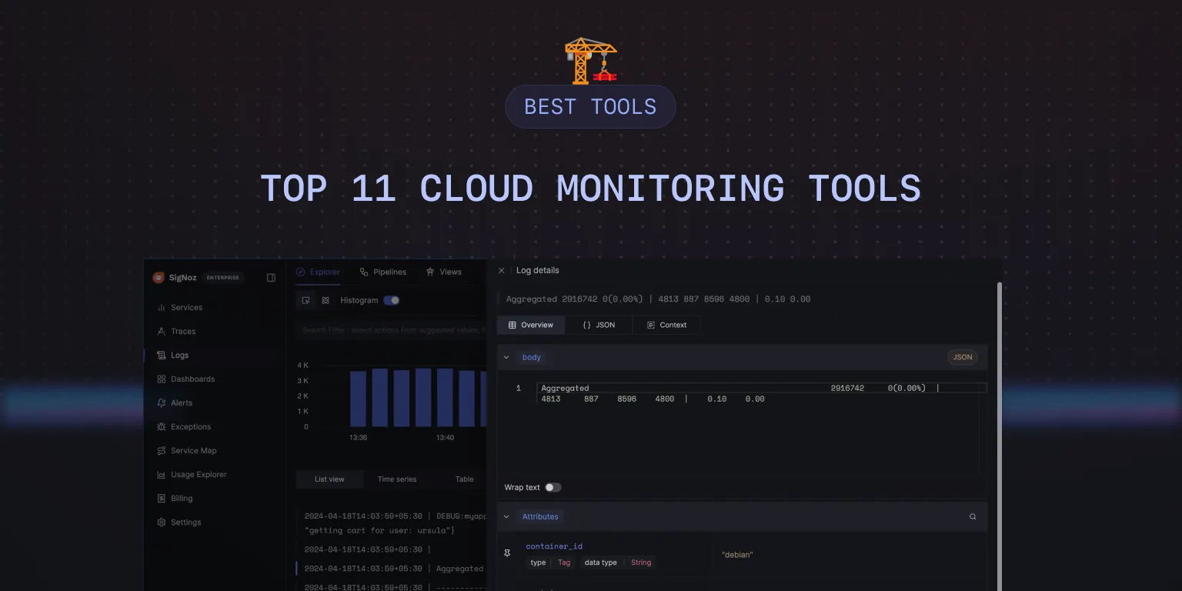
Task: Select the Dashboards sidebar icon
Action: click(162, 379)
